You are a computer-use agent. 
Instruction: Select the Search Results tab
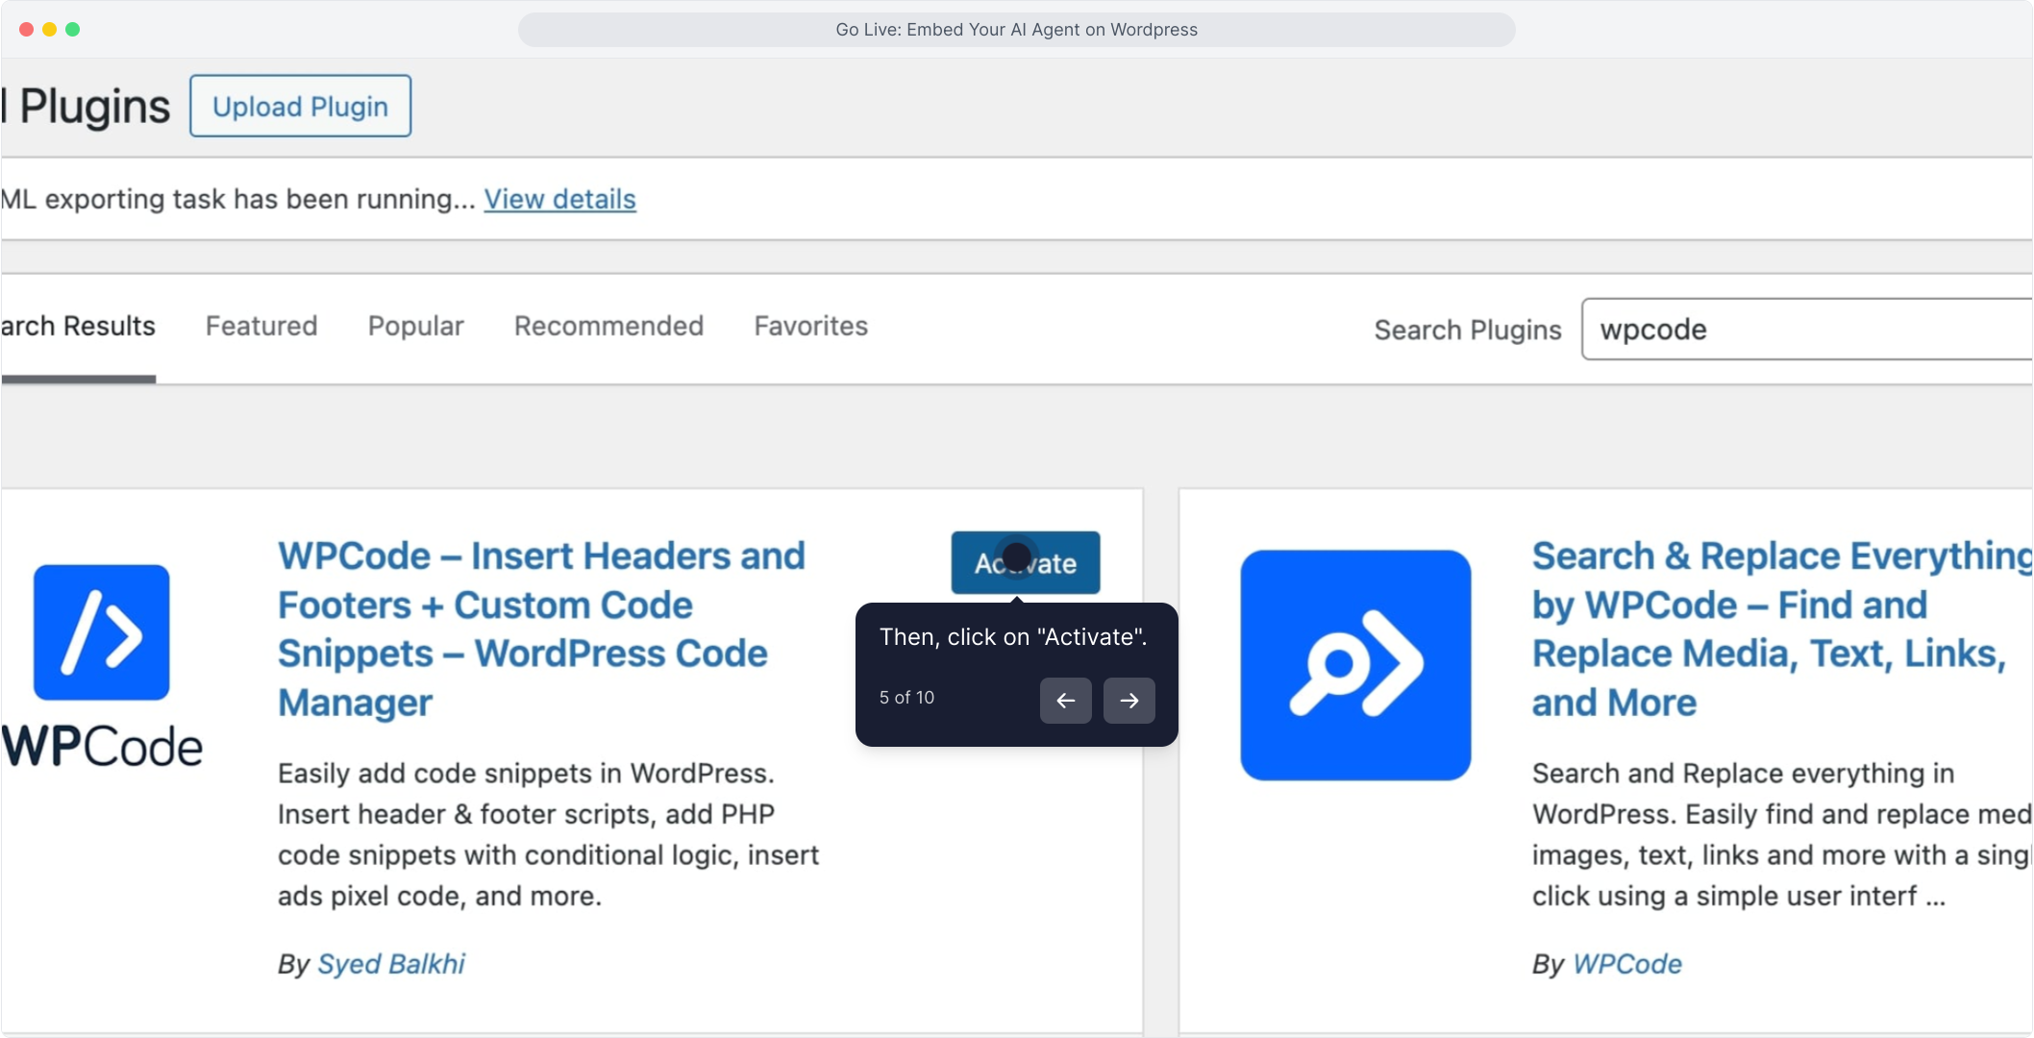78,326
